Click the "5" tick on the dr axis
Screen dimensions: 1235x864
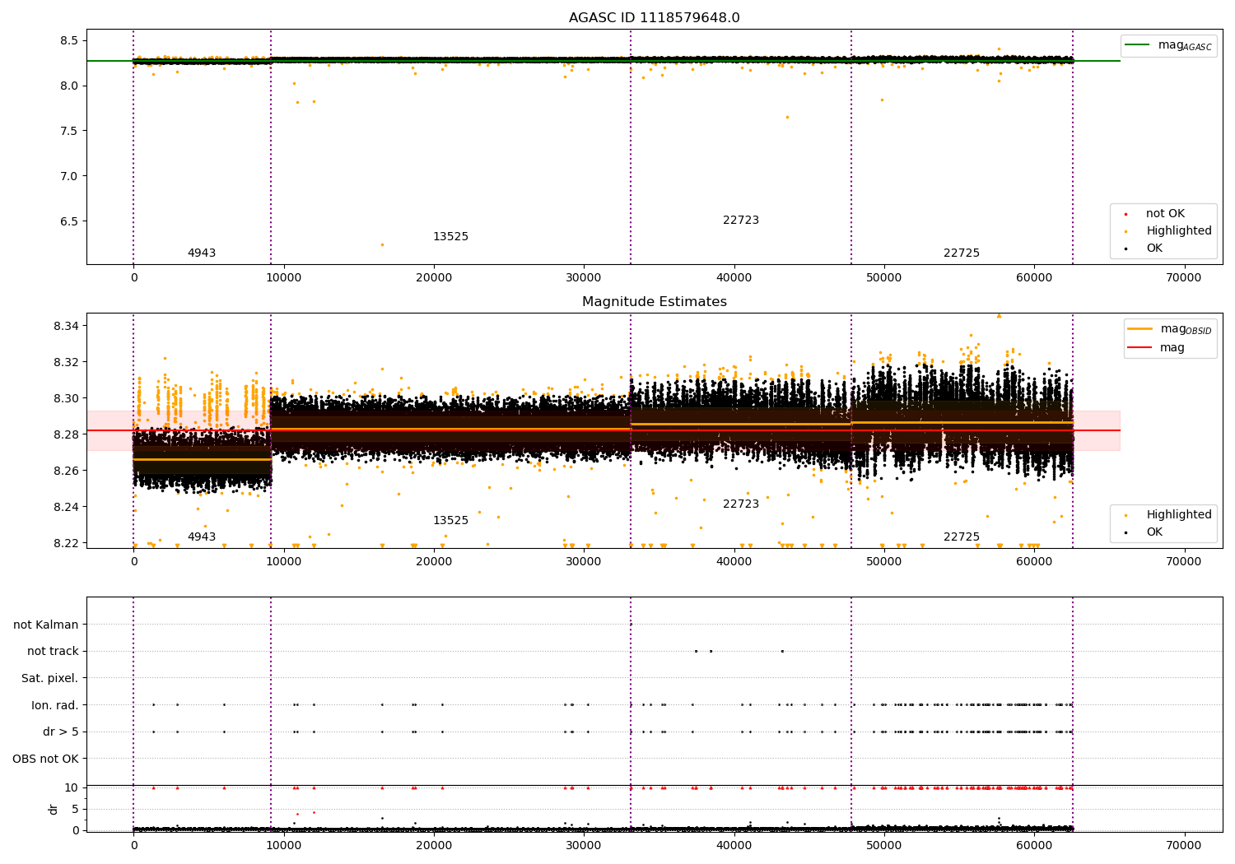click(x=75, y=810)
